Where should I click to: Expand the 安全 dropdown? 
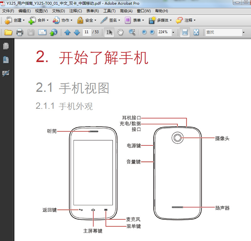click(x=95, y=20)
